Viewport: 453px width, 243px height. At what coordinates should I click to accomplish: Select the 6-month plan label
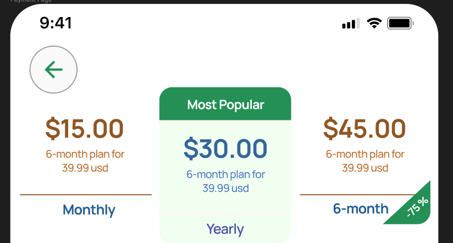[361, 209]
